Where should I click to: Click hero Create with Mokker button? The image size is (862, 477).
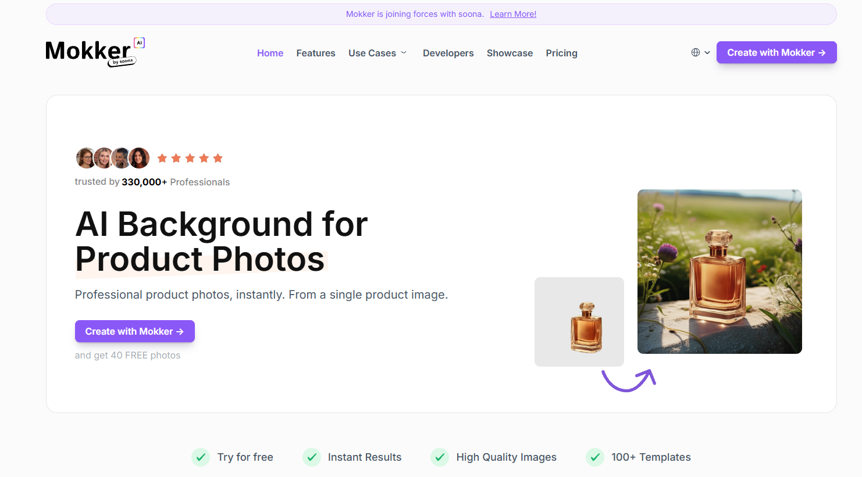click(x=135, y=331)
